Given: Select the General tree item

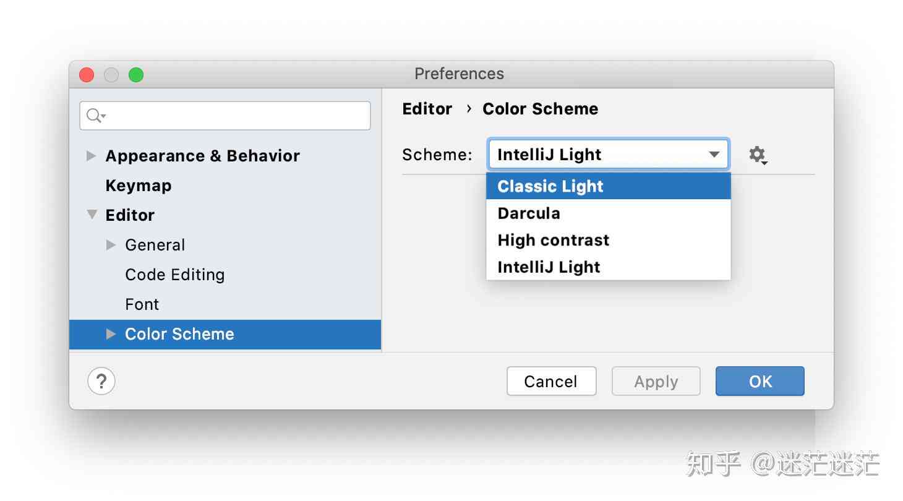Looking at the screenshot, I should pyautogui.click(x=155, y=245).
